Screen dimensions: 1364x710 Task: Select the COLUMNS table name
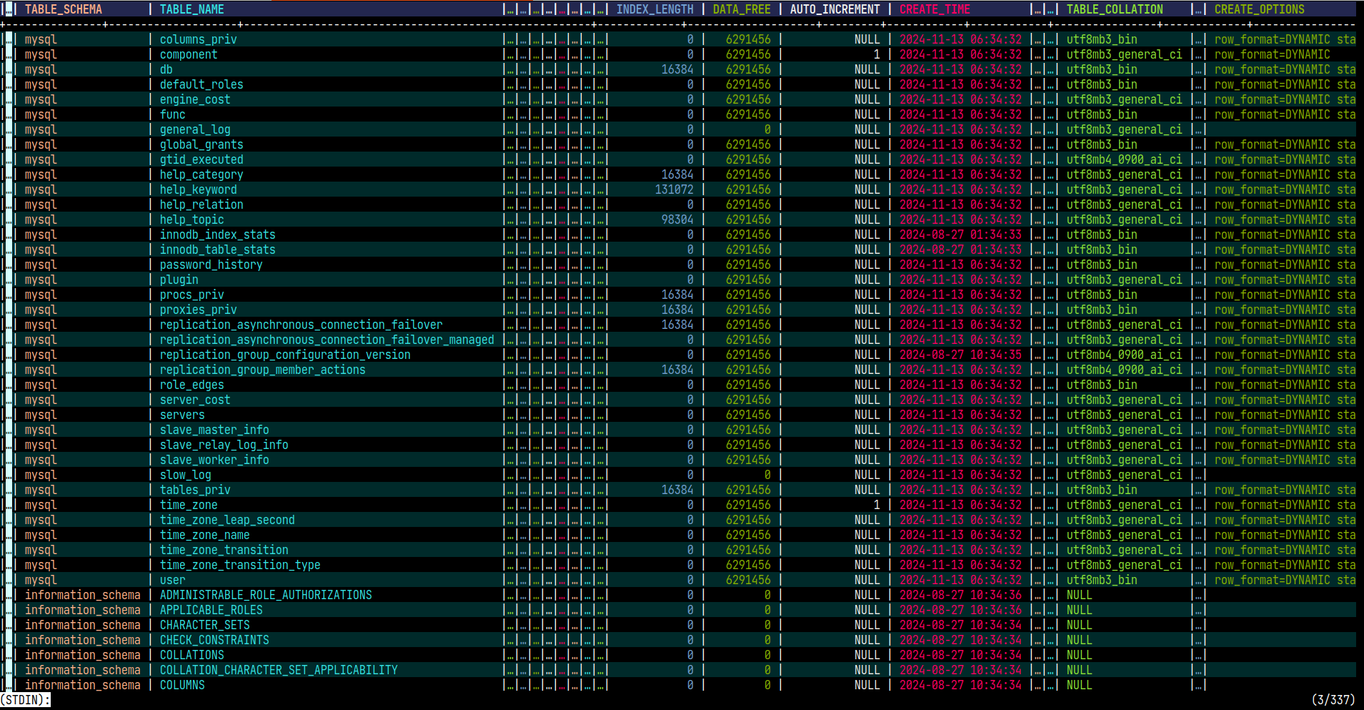pyautogui.click(x=182, y=685)
